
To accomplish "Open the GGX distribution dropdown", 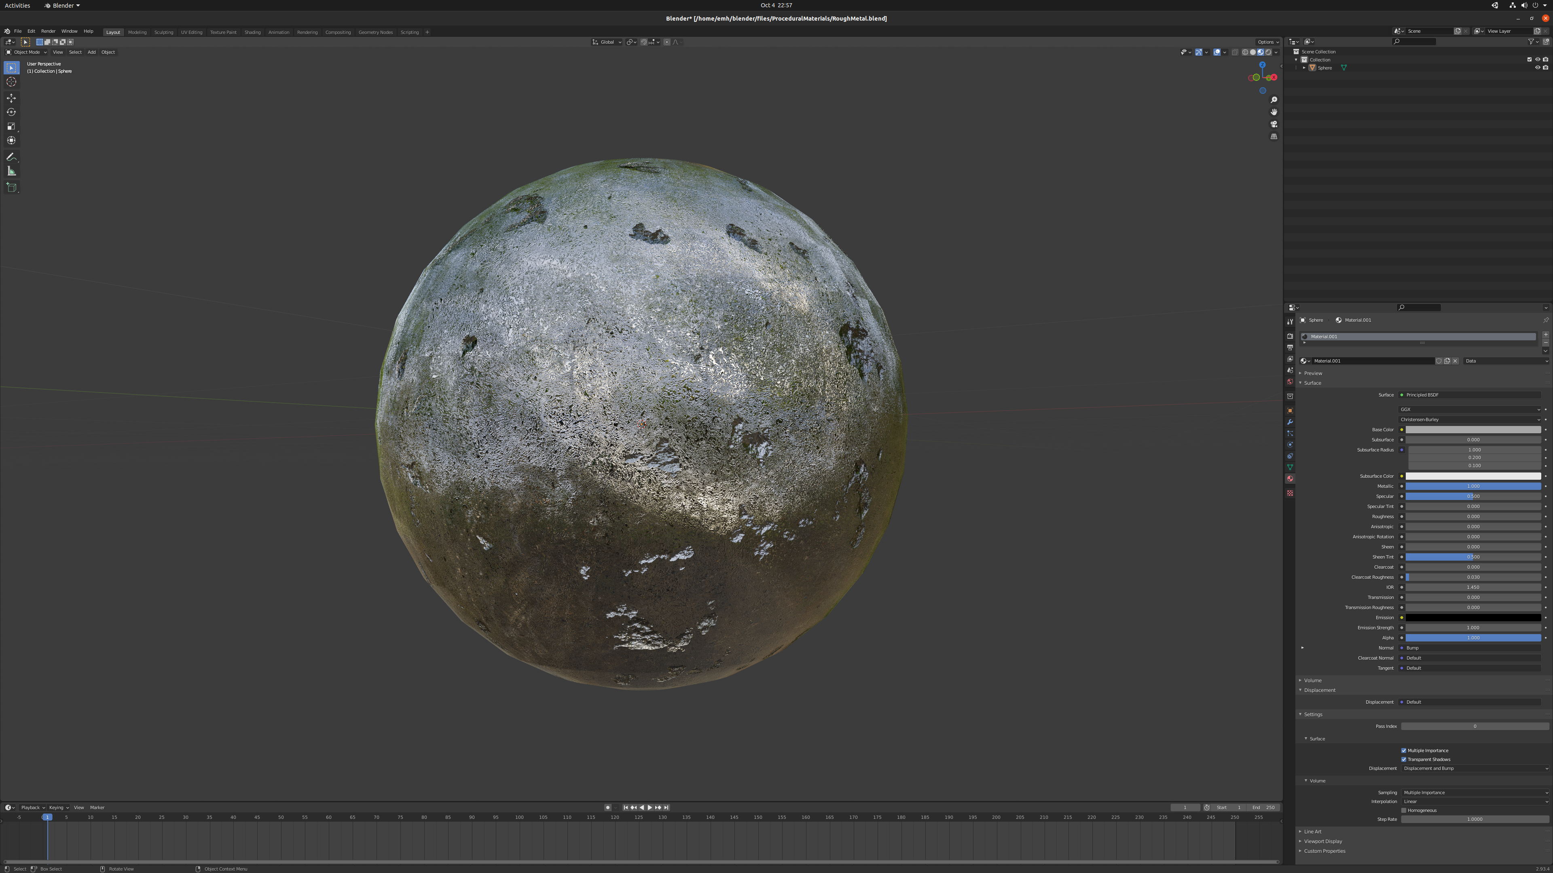I will pos(1470,410).
